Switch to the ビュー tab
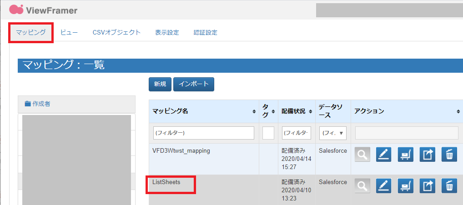 pyautogui.click(x=69, y=32)
